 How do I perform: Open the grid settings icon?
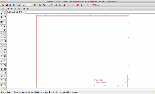(3, 9)
